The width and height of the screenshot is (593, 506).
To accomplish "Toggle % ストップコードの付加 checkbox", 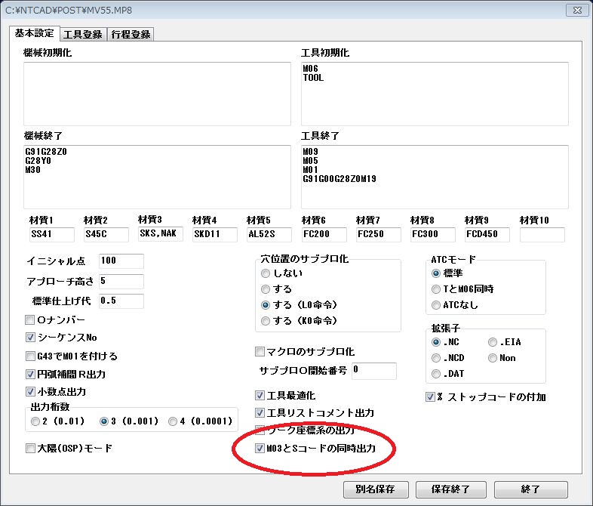I will coord(430,397).
